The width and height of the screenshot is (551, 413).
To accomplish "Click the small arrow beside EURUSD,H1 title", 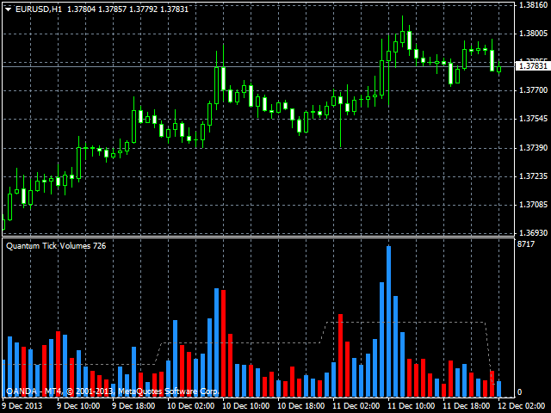I will tap(8, 8).
